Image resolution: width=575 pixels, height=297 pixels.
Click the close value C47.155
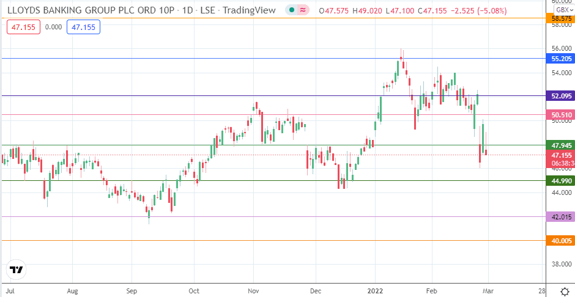click(x=432, y=11)
